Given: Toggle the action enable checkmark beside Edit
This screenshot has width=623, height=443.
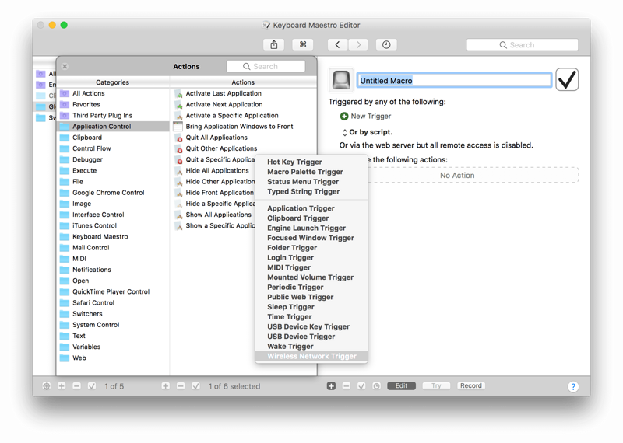Looking at the screenshot, I should 361,386.
